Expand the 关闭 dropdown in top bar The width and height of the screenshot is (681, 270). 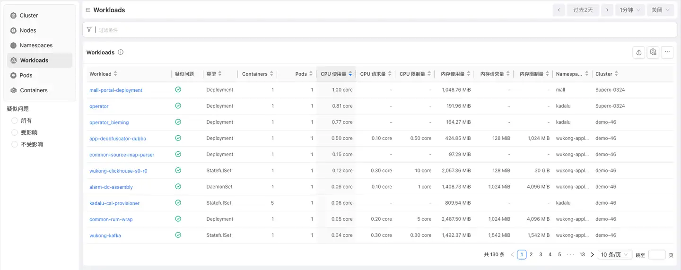pos(660,10)
